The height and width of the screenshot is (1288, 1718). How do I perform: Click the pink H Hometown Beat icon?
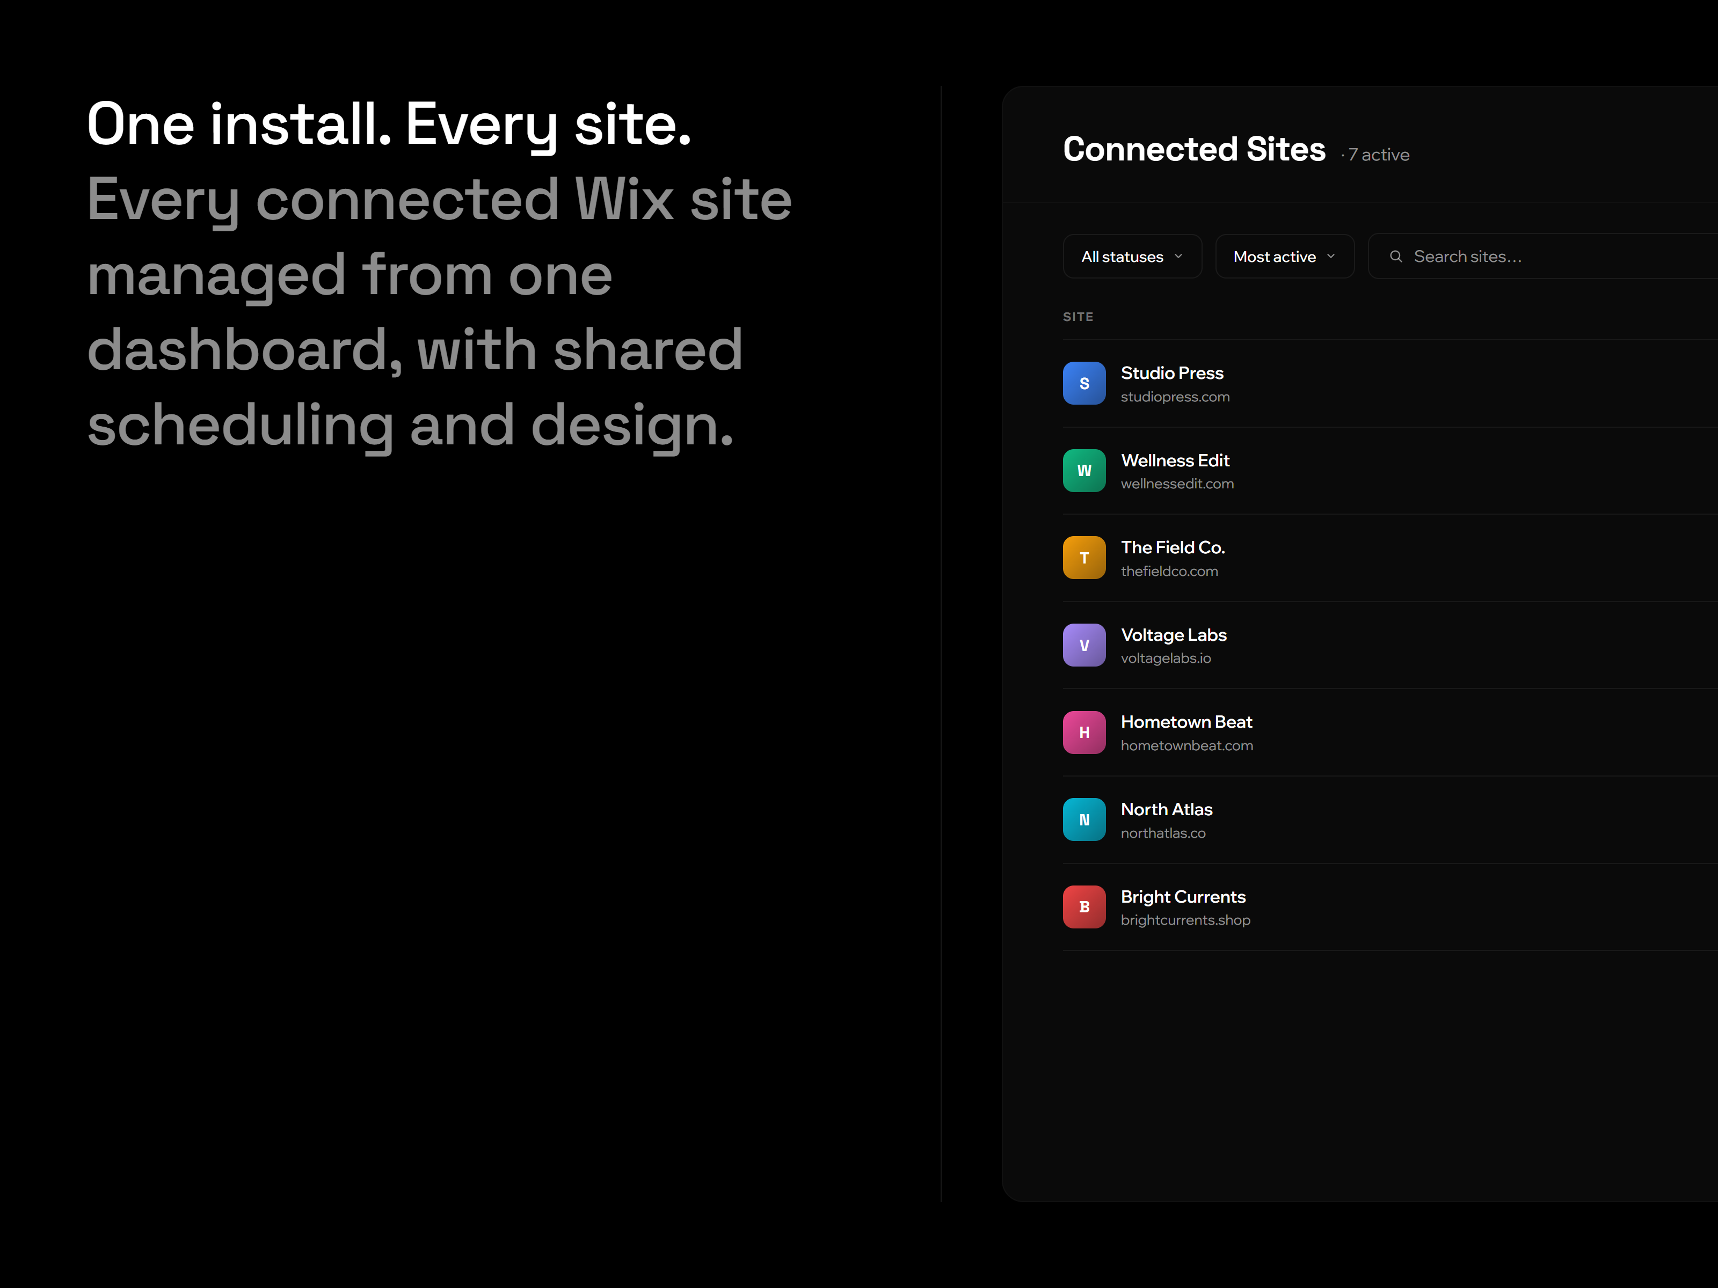tap(1084, 732)
